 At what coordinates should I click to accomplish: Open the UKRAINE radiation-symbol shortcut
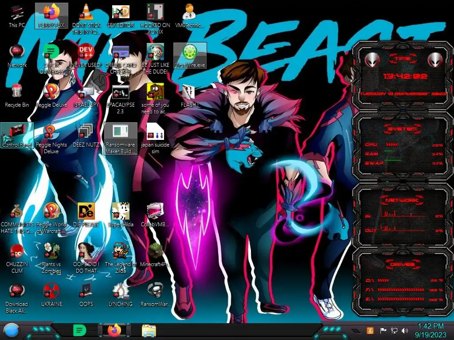point(51,295)
